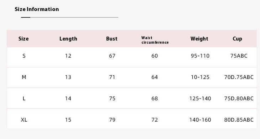Click the 75ABC cup cell
This screenshot has width=260, height=139.
pyautogui.click(x=239, y=56)
